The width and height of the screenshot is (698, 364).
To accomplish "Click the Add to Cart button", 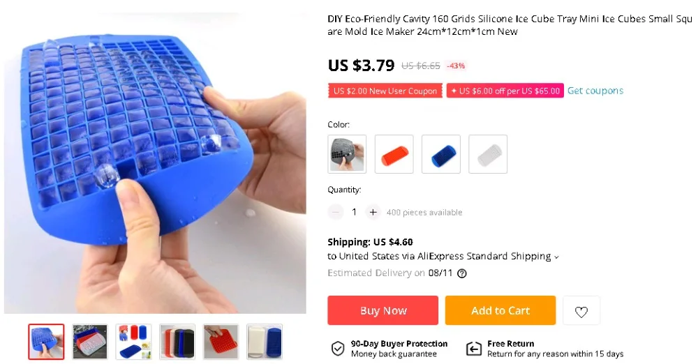I will (500, 310).
